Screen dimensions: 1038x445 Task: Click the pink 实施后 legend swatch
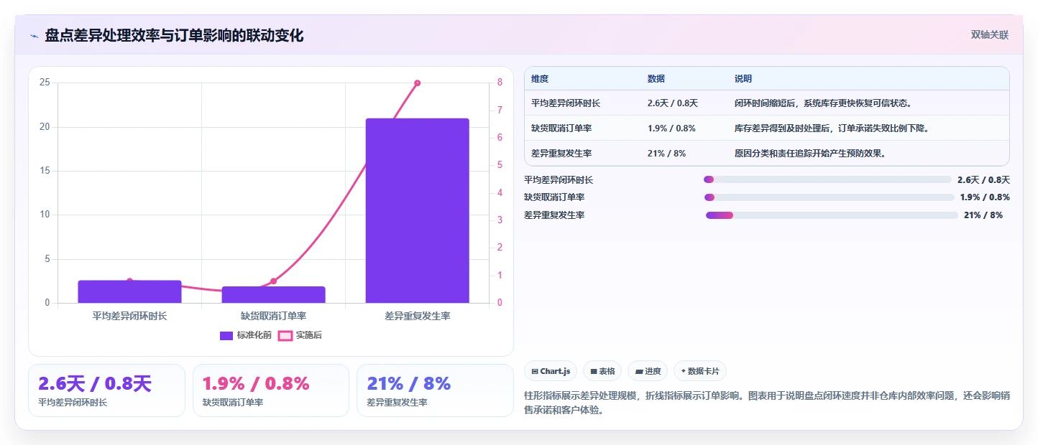coord(285,335)
